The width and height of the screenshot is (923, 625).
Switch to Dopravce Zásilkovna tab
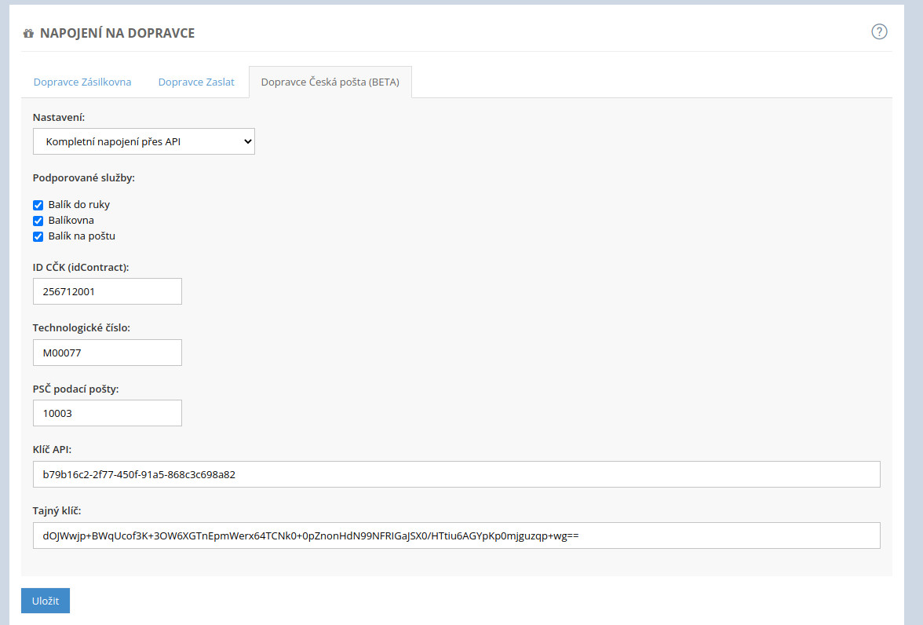tap(82, 82)
